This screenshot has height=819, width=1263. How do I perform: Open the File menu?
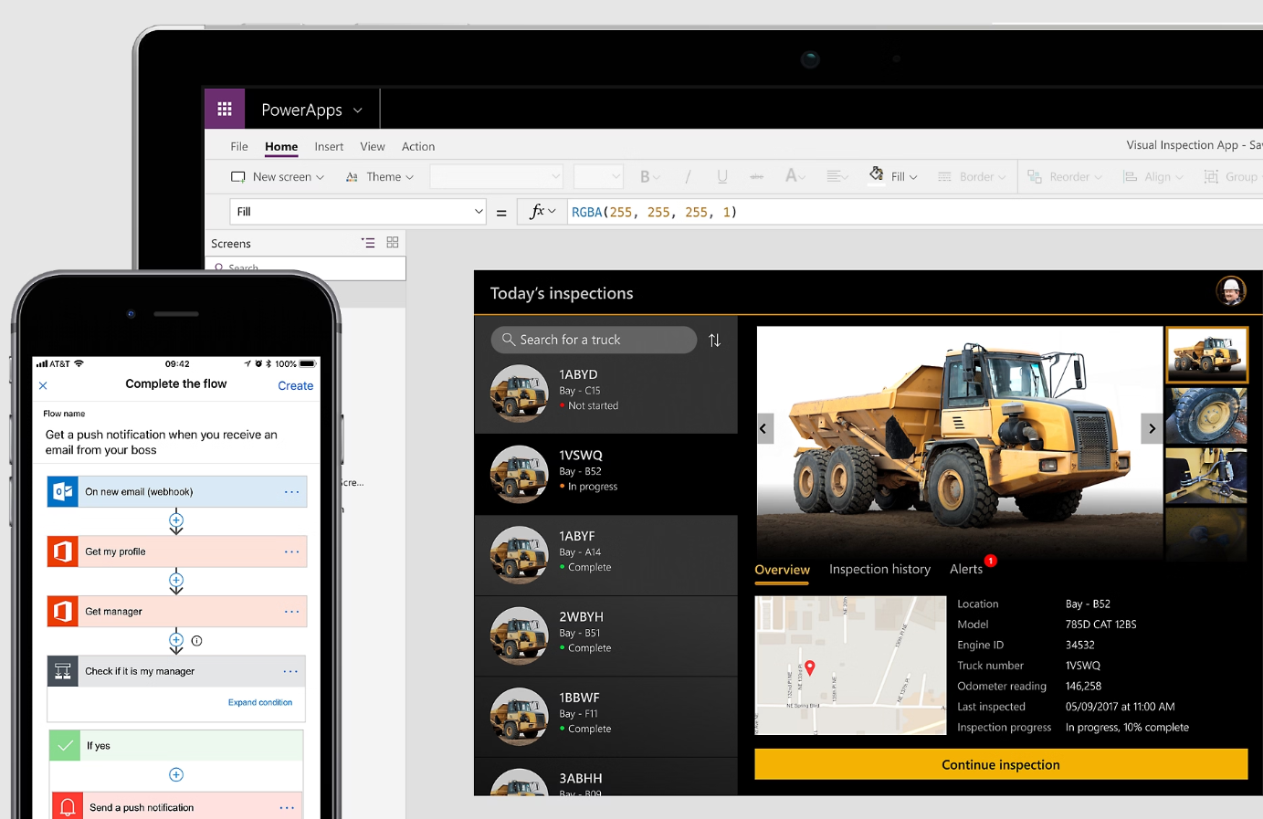pyautogui.click(x=239, y=146)
